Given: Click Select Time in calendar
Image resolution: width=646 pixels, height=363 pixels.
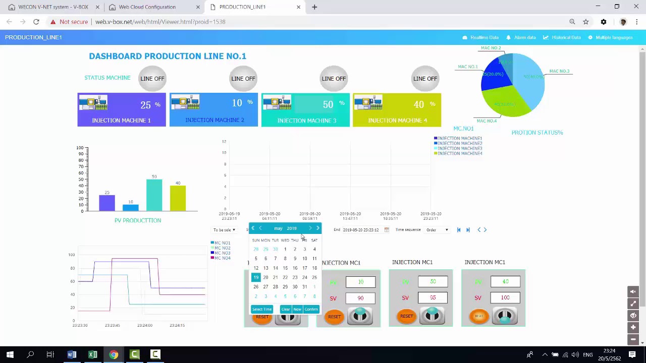Looking at the screenshot, I should pyautogui.click(x=262, y=310).
